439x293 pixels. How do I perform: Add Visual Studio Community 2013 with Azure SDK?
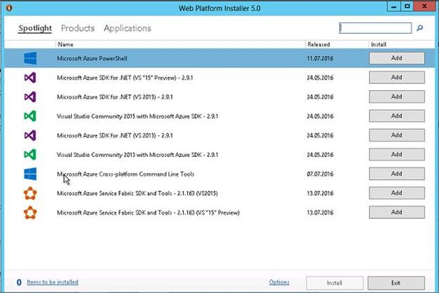coord(396,154)
